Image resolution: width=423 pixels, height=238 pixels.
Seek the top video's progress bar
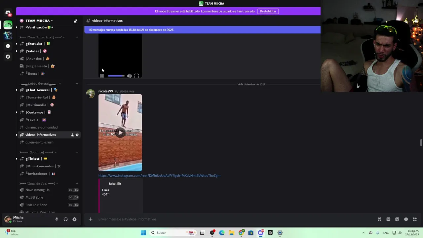click(x=116, y=76)
